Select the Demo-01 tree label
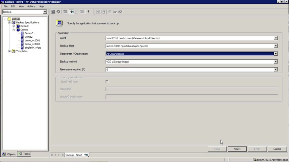 30,33
